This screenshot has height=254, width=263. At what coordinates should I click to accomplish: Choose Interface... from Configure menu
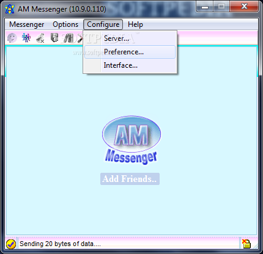(x=130, y=65)
